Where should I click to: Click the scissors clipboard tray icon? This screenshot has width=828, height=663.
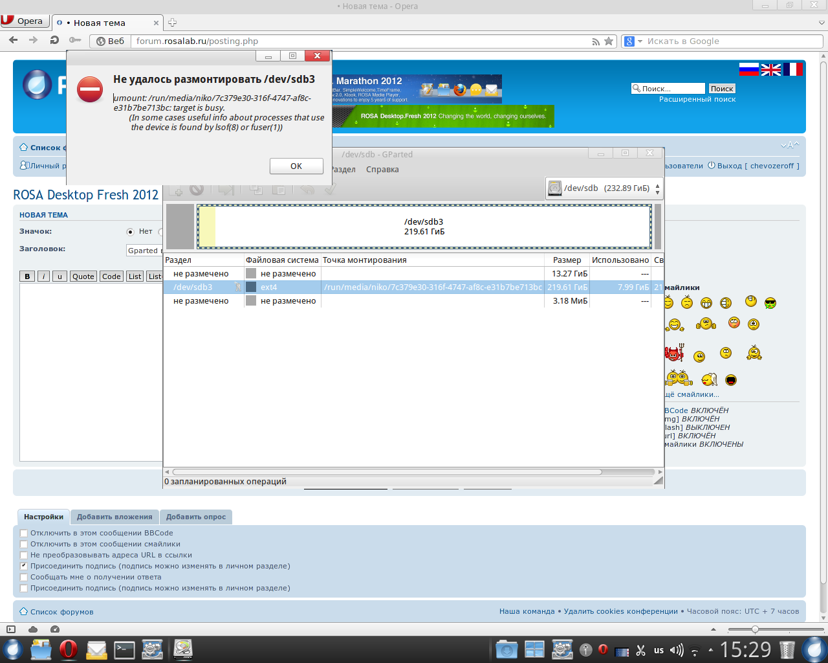click(x=641, y=650)
